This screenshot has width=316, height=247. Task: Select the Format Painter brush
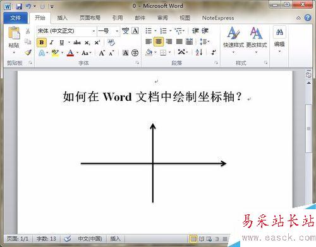point(28,52)
